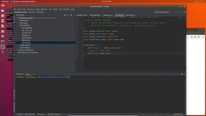Hide the Terminal panel
Image resolution: width=206 pixels, height=116 pixels.
coord(184,74)
